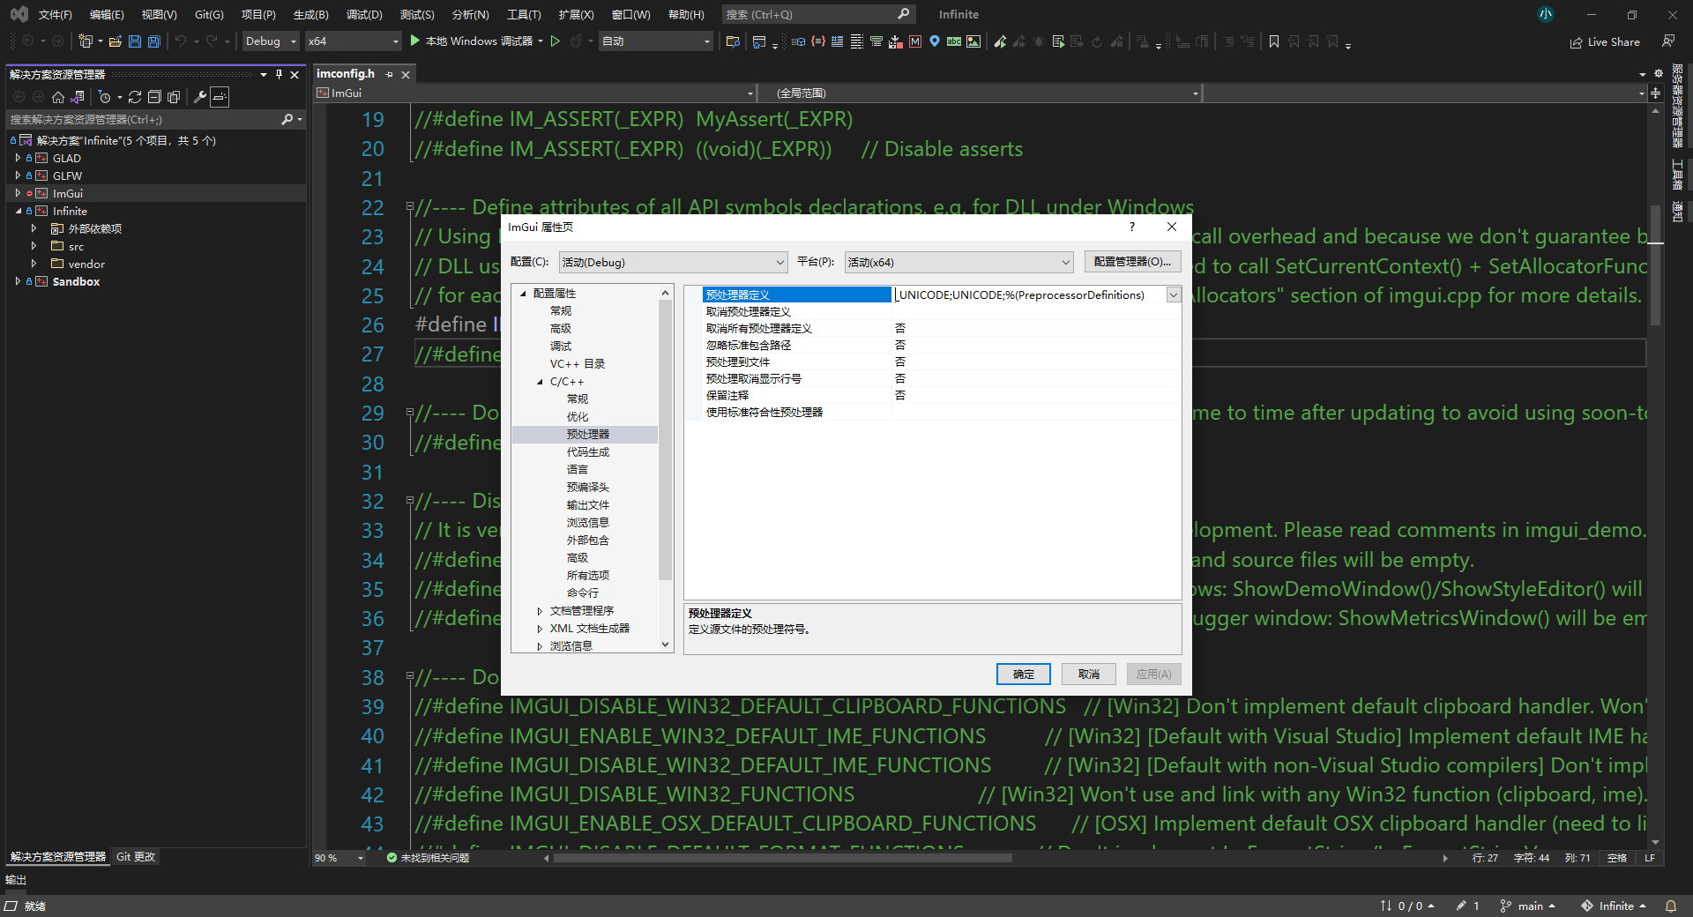
Task: Click the dialog tree vertical scrollbar
Action: click(665, 441)
